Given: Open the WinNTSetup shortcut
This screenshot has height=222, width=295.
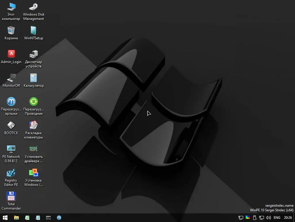Looking at the screenshot, I should (x=34, y=33).
